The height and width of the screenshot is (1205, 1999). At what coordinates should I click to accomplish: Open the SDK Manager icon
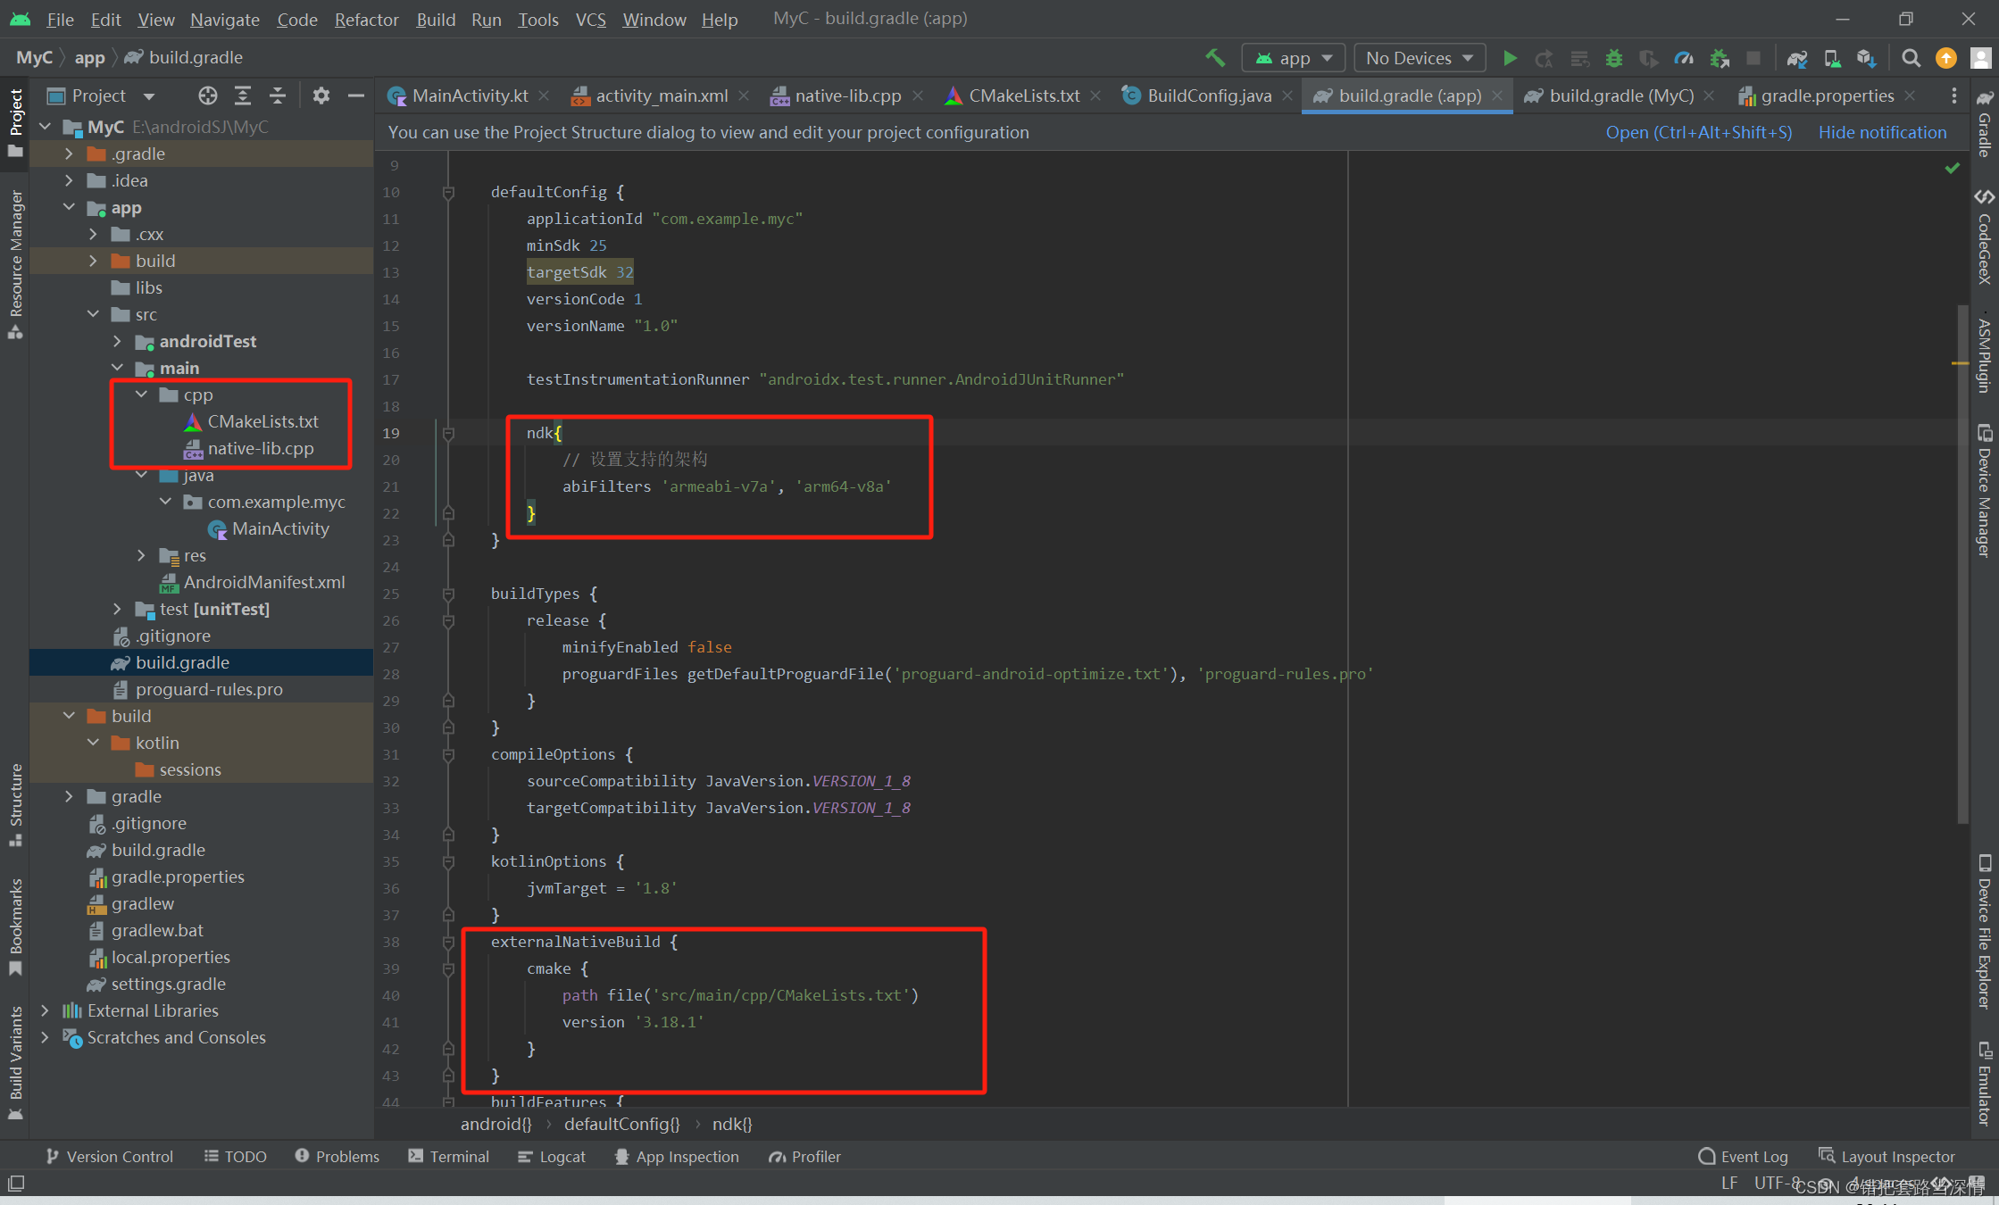click(x=1866, y=58)
